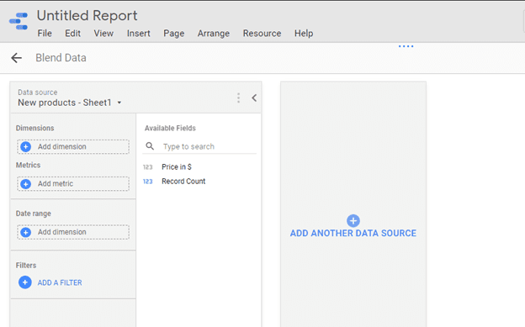Open the File menu
This screenshot has width=525, height=327.
pyautogui.click(x=45, y=34)
